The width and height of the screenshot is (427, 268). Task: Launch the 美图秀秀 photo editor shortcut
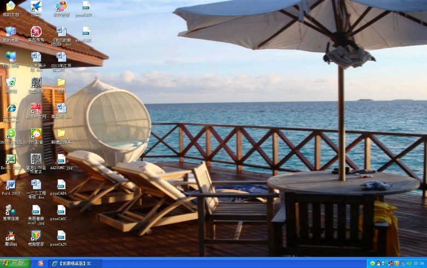(36, 32)
